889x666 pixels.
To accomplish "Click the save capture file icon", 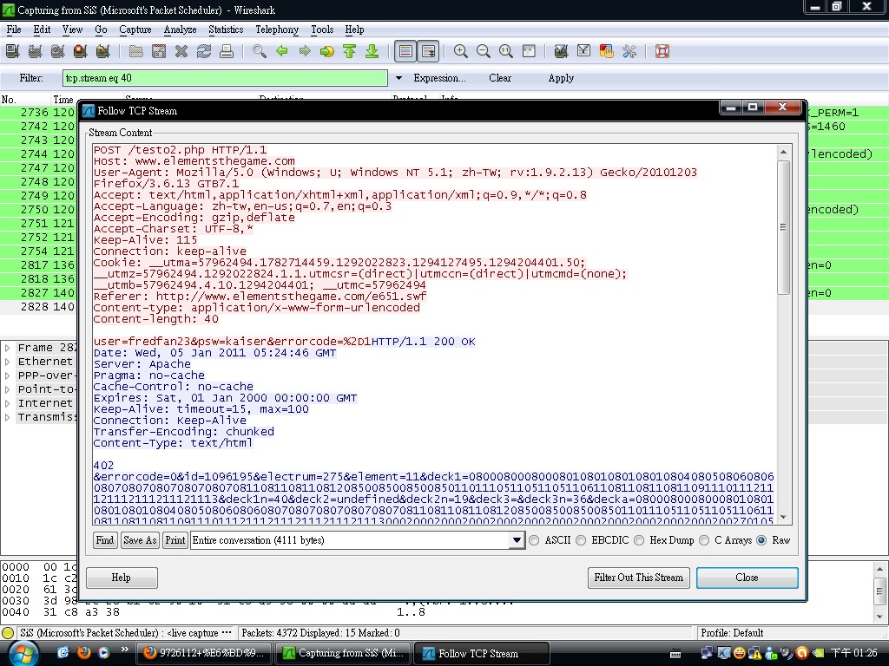I will [159, 51].
